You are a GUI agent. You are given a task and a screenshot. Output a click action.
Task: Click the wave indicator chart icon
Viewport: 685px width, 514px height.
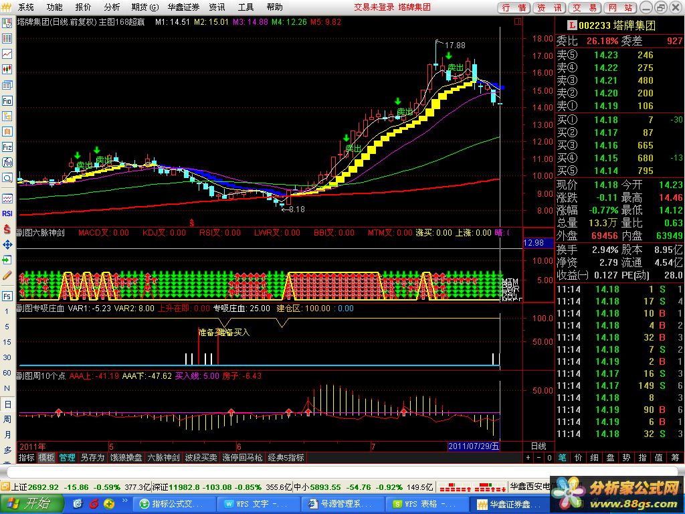(7, 198)
